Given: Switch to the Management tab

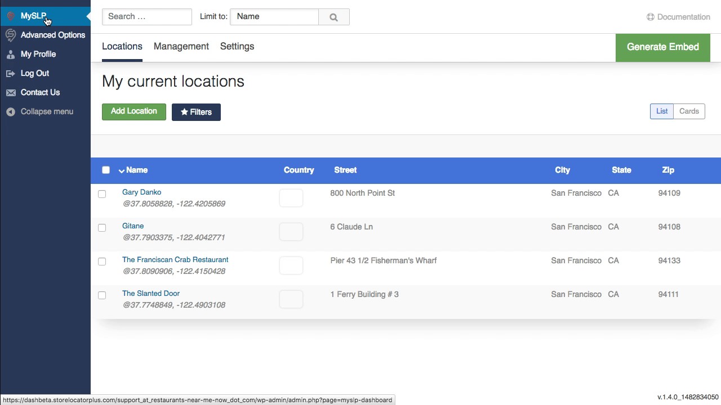Looking at the screenshot, I should pos(181,47).
